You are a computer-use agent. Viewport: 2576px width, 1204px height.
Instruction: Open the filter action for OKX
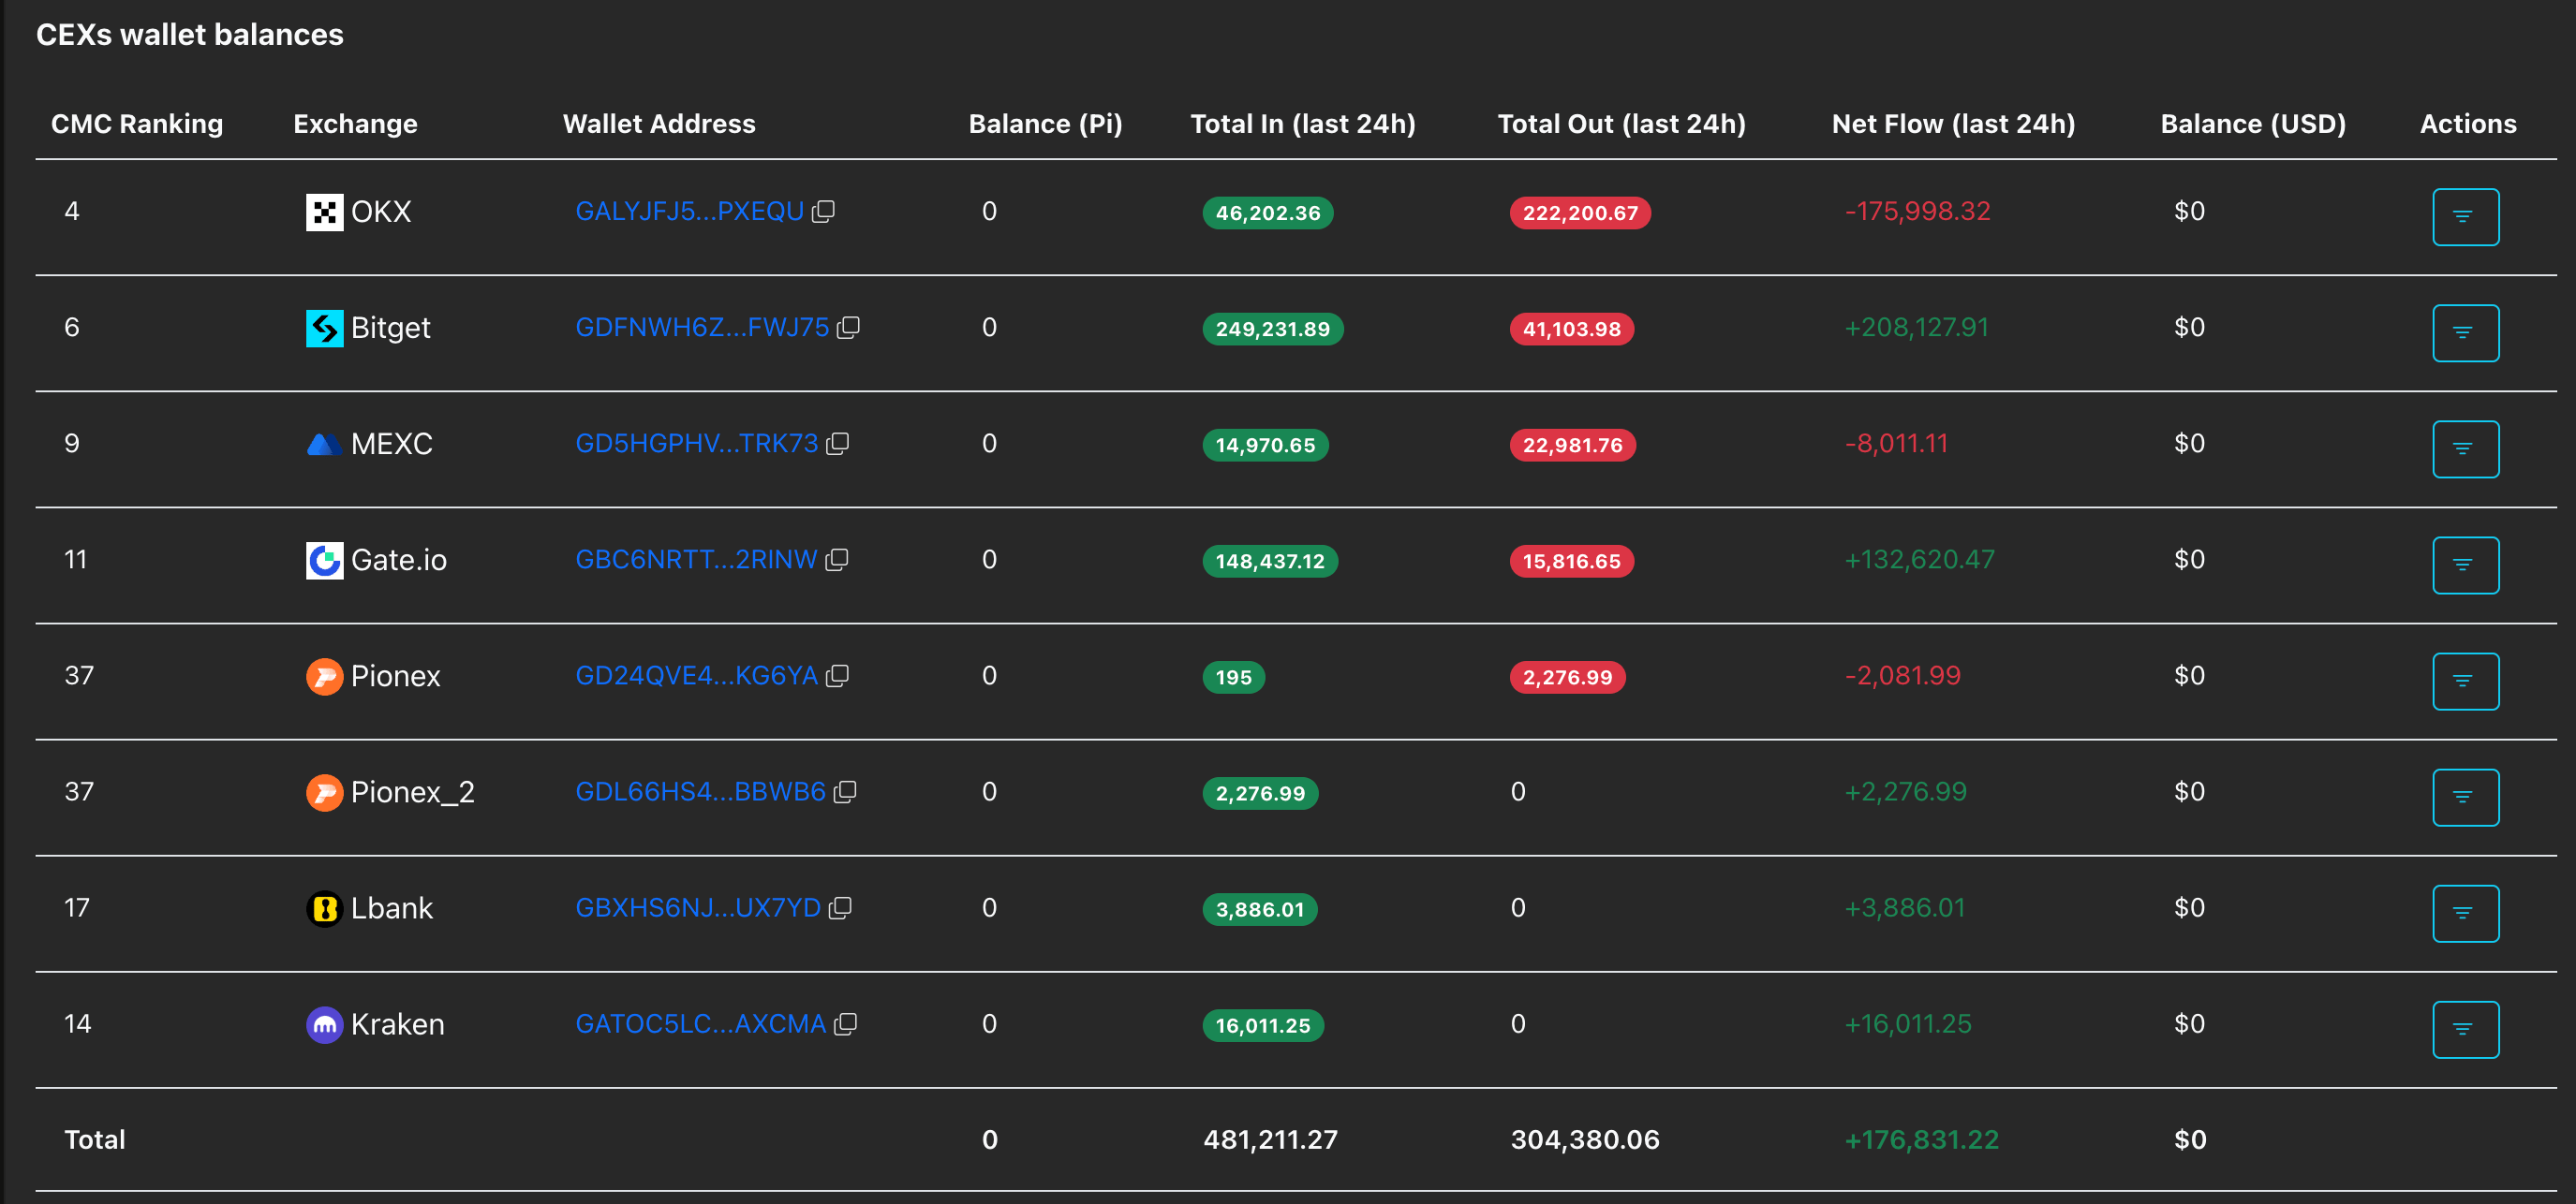(x=2465, y=217)
